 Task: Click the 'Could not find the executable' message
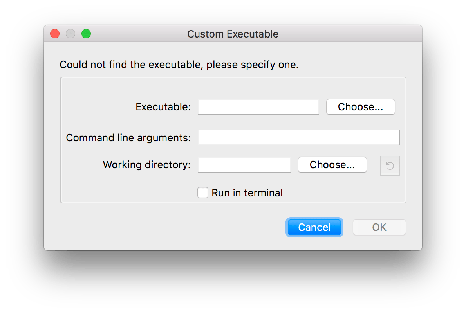tap(179, 65)
